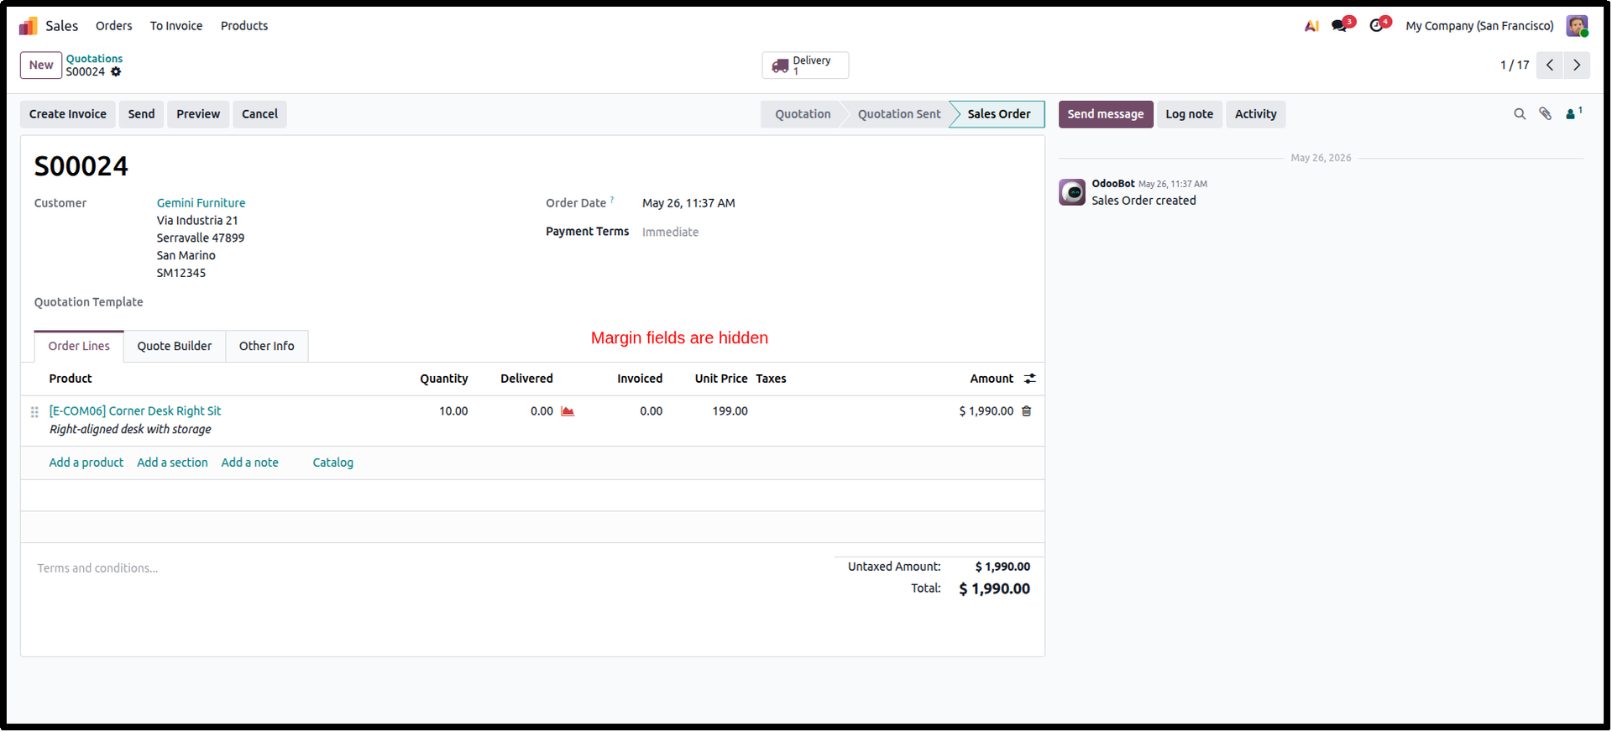Go to the previous record arrow
This screenshot has height=732, width=1612.
(x=1550, y=65)
